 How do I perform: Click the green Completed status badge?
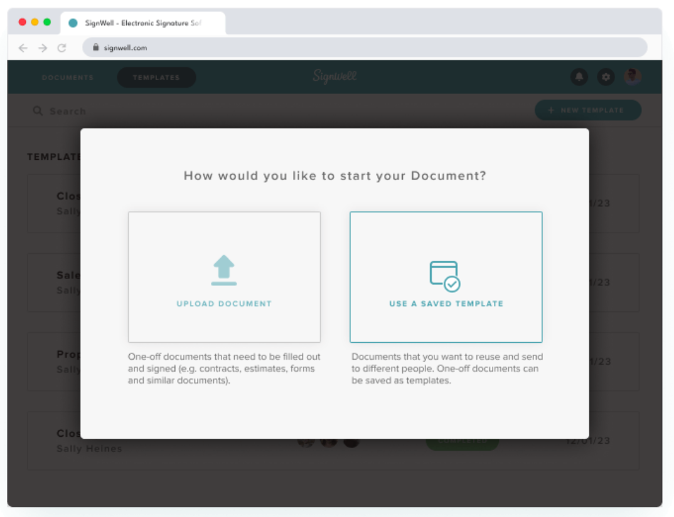pyautogui.click(x=462, y=442)
